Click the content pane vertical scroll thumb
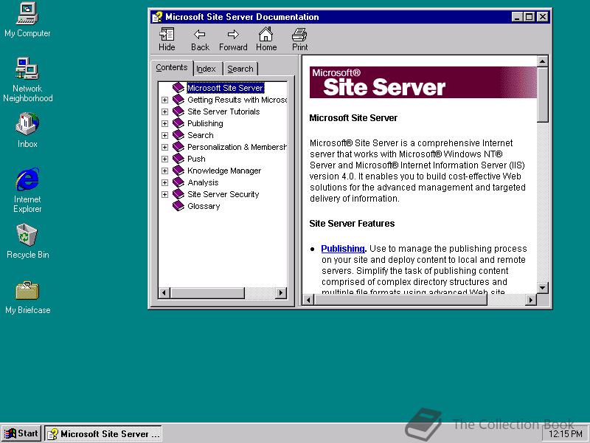The height and width of the screenshot is (443, 590). tap(542, 95)
